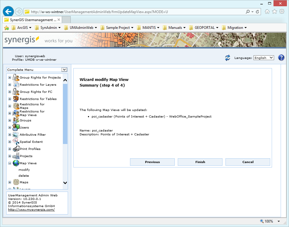
Task: Click the Maps icon near the bottom
Action: click(x=16, y=182)
